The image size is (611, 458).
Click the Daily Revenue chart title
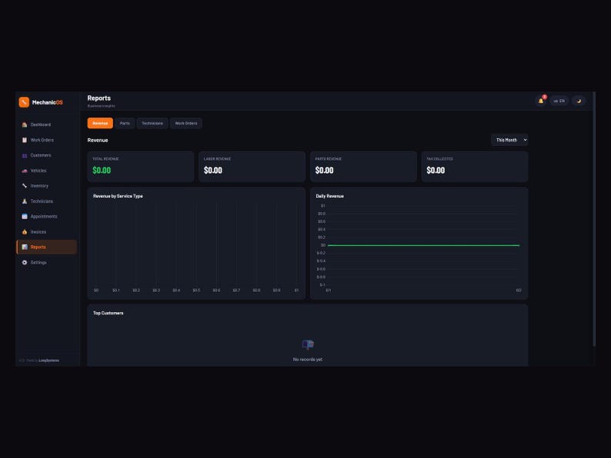[329, 196]
